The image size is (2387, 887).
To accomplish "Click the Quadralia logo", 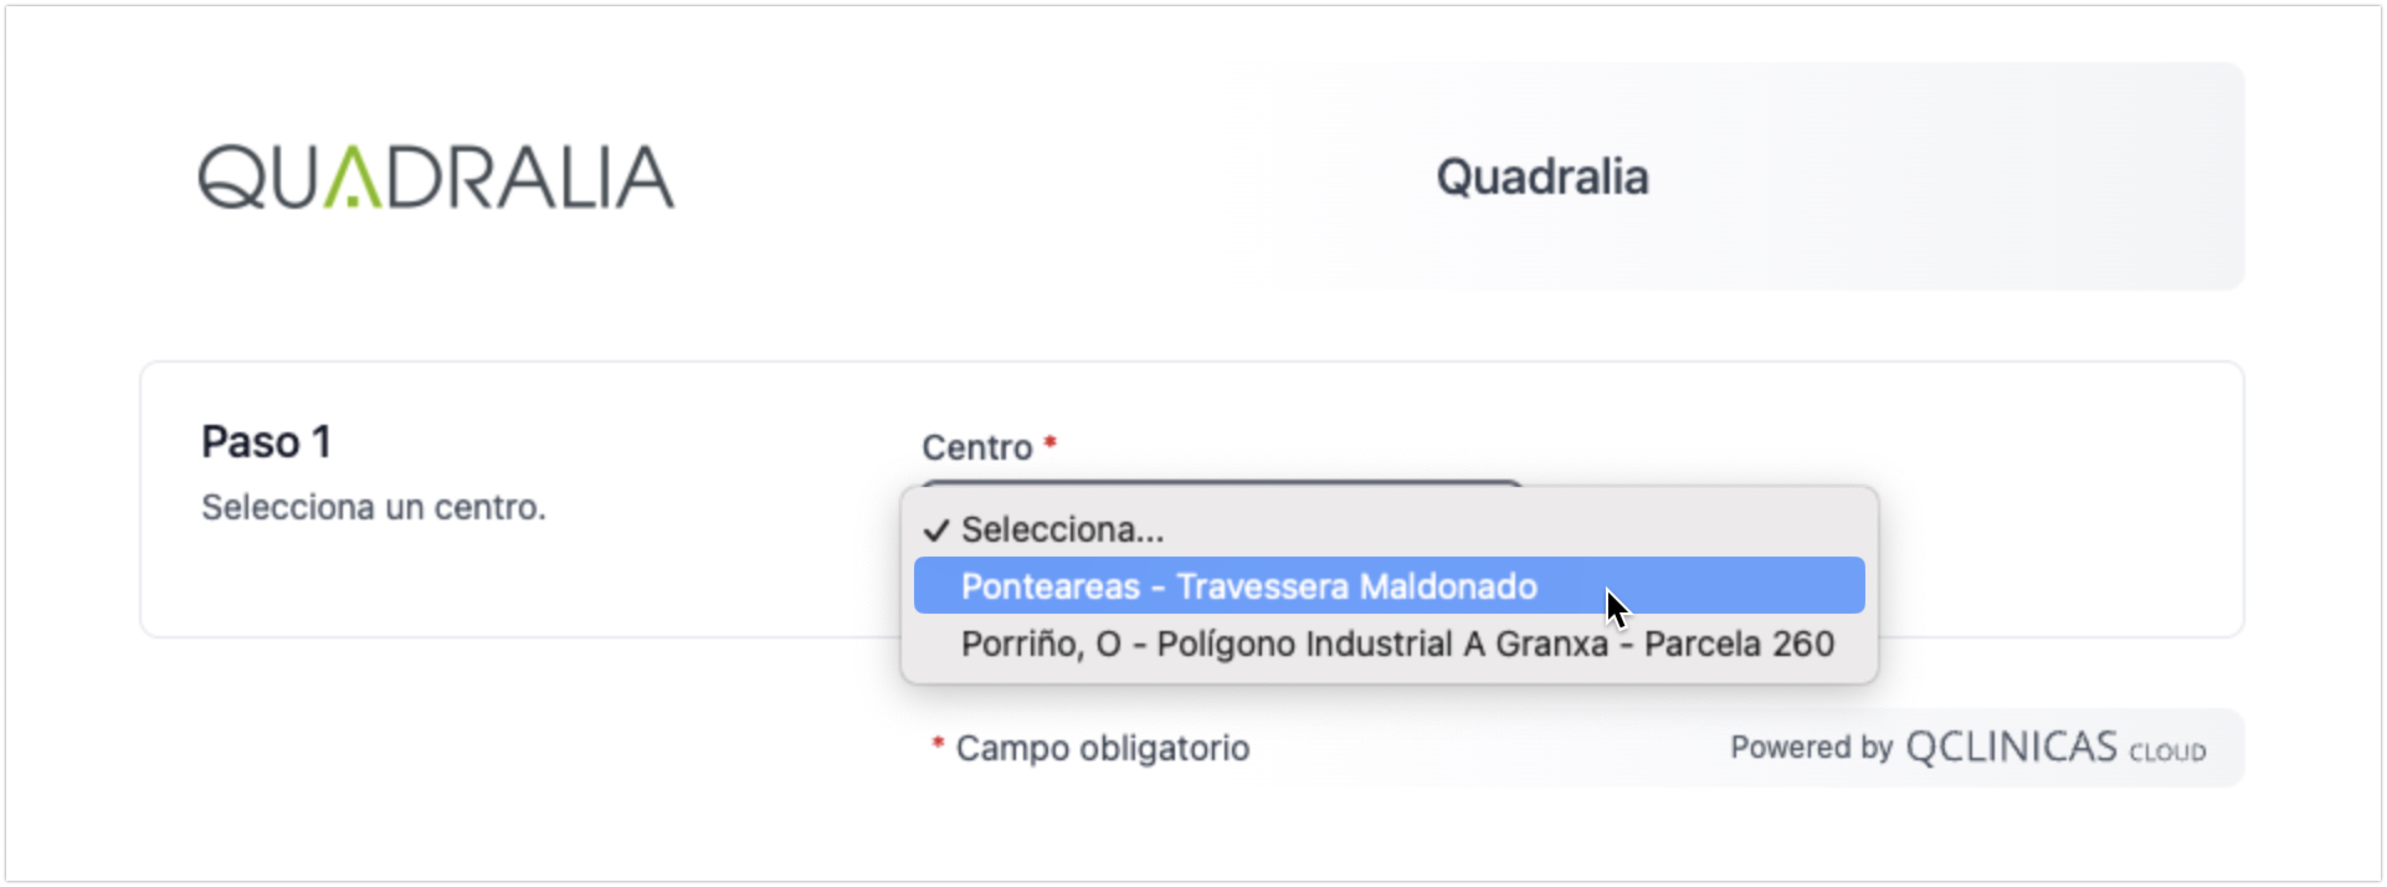I will (435, 177).
